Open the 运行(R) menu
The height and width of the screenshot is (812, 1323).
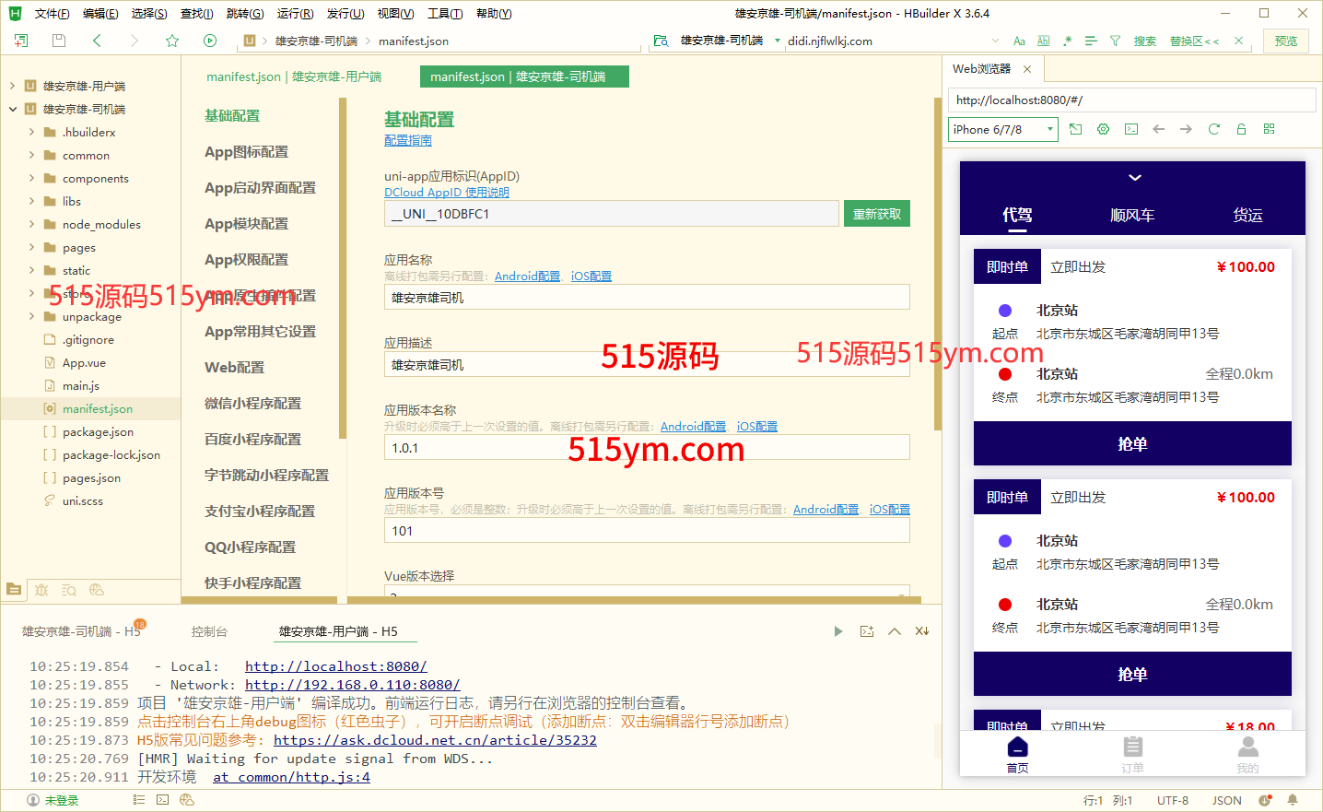[x=295, y=14]
